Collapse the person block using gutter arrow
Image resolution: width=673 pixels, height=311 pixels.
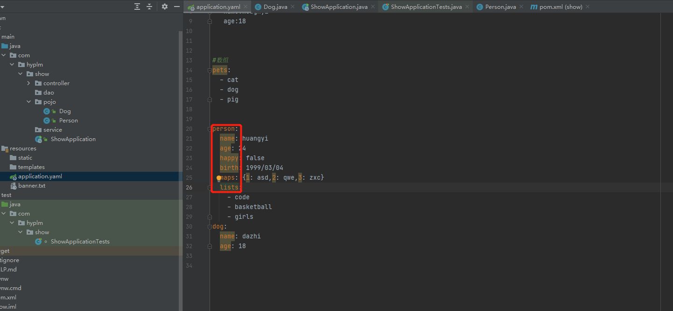209,128
